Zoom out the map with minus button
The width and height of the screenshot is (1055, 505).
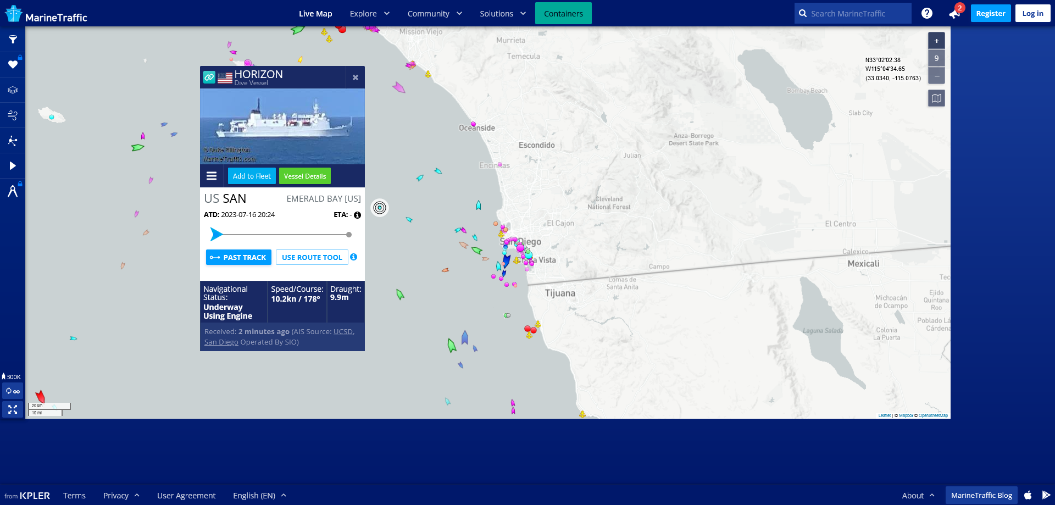[x=936, y=76]
